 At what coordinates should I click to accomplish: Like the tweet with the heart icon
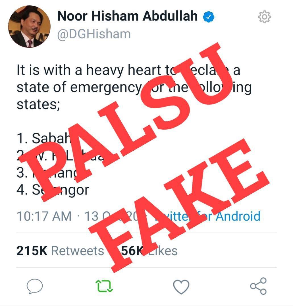(181, 287)
